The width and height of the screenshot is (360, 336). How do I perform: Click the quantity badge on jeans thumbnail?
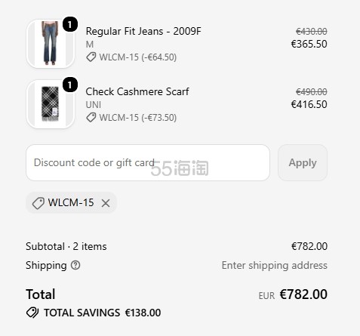coord(70,24)
